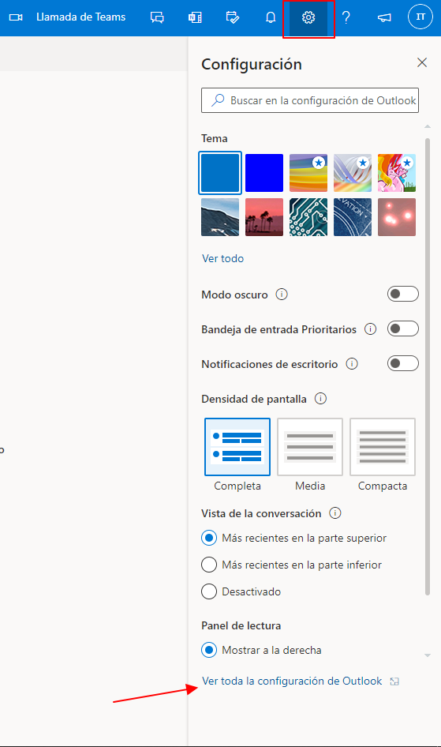Open the calendar check (My Day) icon
The width and height of the screenshot is (441, 747).
pyautogui.click(x=232, y=17)
